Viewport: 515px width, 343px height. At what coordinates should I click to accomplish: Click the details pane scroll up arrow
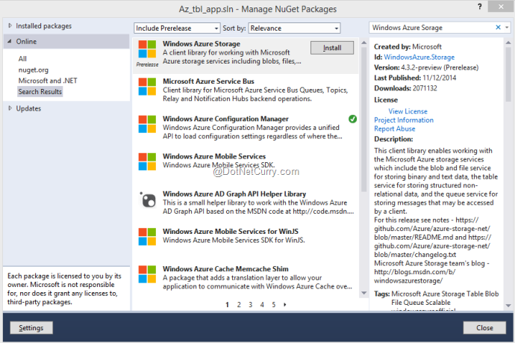click(508, 43)
